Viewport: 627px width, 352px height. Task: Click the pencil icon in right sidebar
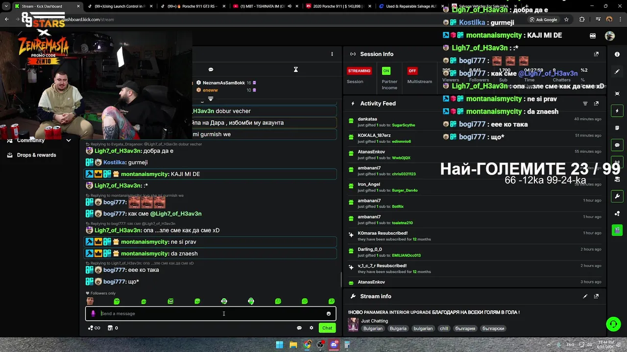click(617, 71)
